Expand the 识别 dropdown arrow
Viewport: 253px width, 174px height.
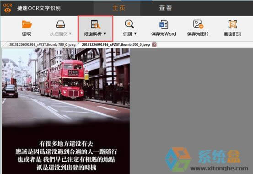click(135, 34)
